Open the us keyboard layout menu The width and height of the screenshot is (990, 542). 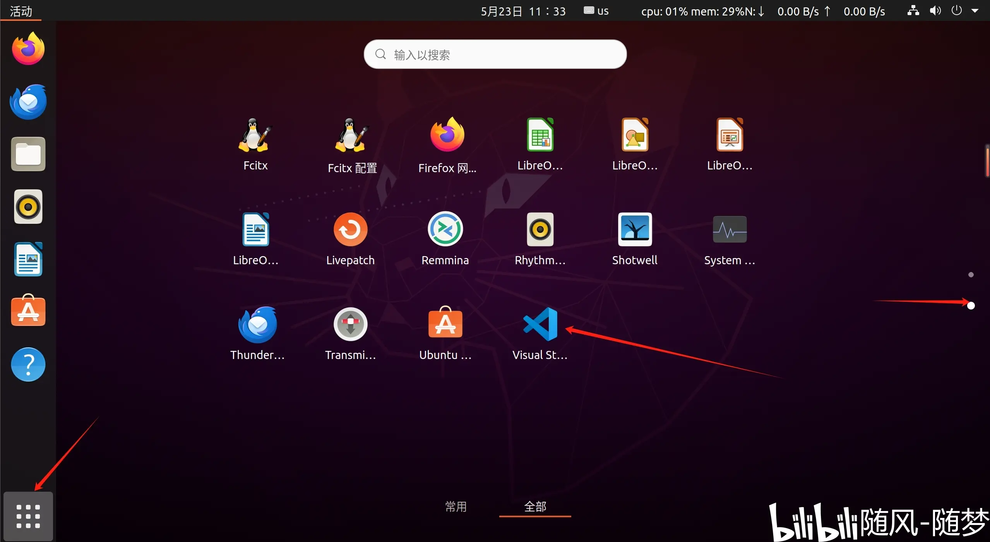pyautogui.click(x=596, y=11)
